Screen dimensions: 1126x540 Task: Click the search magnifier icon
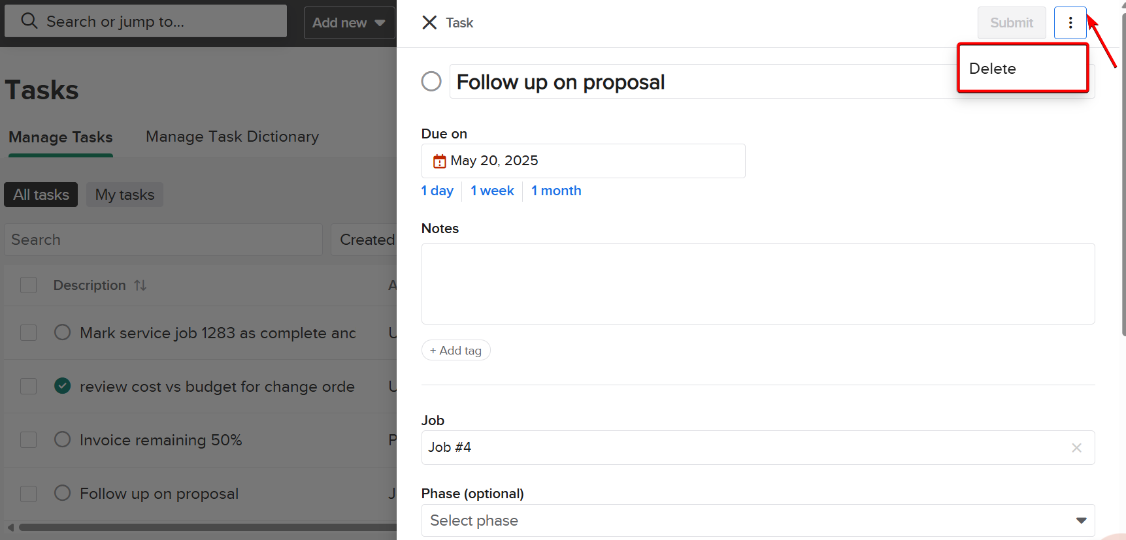pyautogui.click(x=29, y=21)
